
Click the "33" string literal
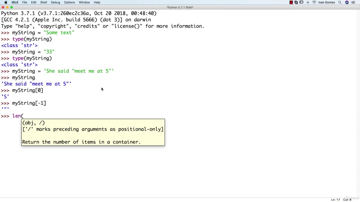49,52
